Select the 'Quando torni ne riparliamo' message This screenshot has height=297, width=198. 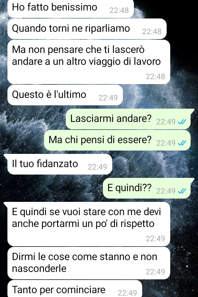87,29
